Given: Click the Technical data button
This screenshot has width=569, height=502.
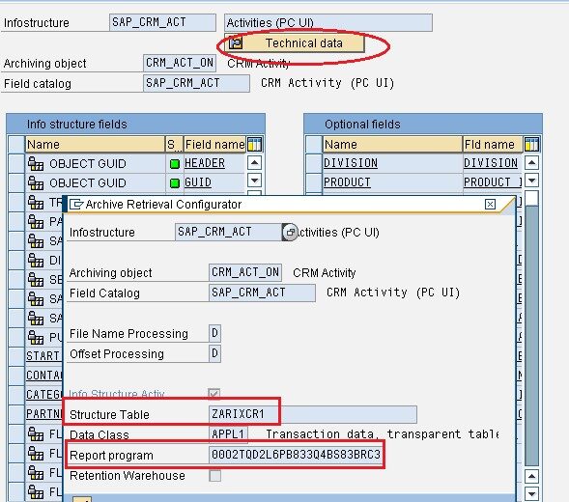Looking at the screenshot, I should (x=295, y=43).
